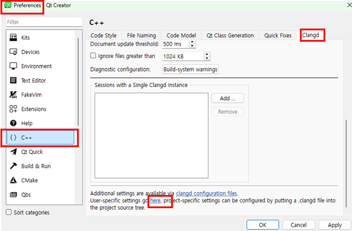Screen dimensions: 352x231
Task: Click the Qbs category icon
Action: click(x=13, y=195)
